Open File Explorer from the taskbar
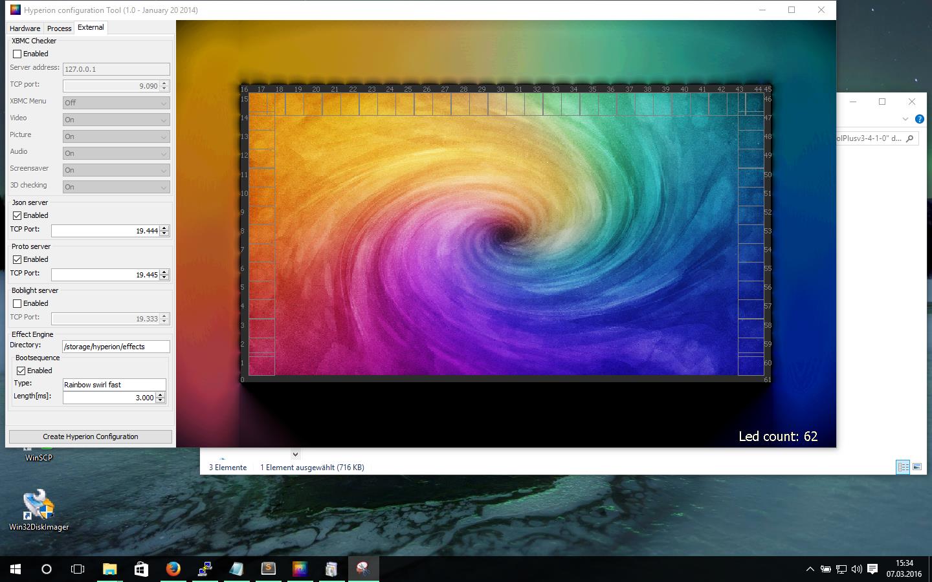Screen dimensions: 932x582 tap(109, 569)
